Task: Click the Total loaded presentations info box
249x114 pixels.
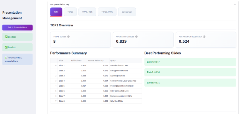Action: click(x=17, y=59)
